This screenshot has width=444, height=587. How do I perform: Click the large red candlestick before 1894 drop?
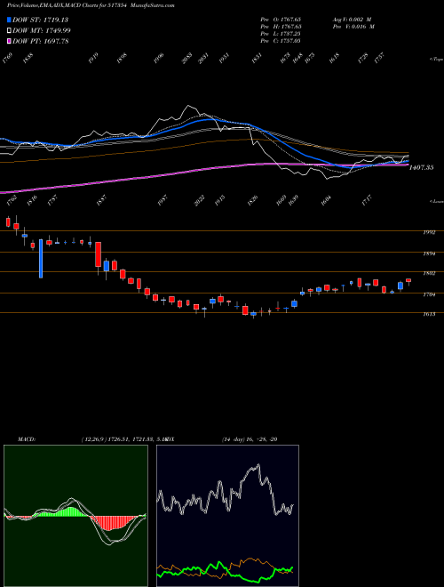pyautogui.click(x=98, y=254)
